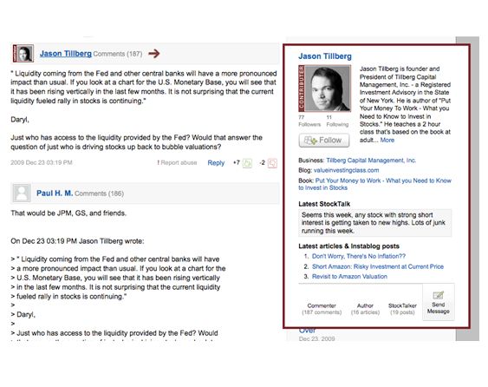Open the Tillberg Capital Management business link

coord(371,161)
